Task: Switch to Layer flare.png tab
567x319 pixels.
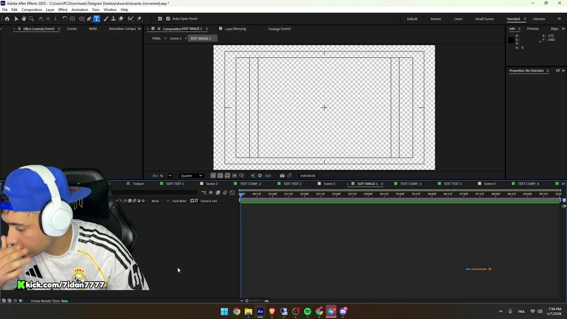Action: coord(235,29)
